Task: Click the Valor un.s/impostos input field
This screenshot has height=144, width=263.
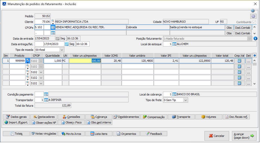Action: pyautogui.click(x=85, y=61)
